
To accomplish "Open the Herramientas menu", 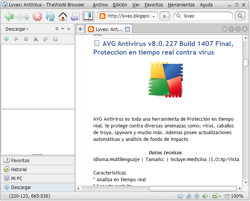I will point(181,5).
